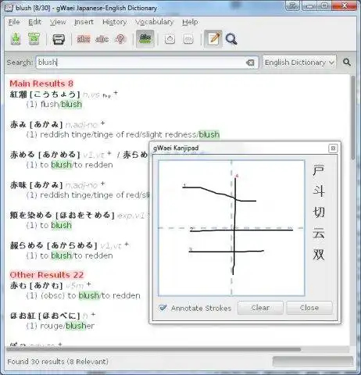Viewport: 361px width, 375px height.
Task: Click the plus icon beside 赤む entry
Action: [88, 284]
